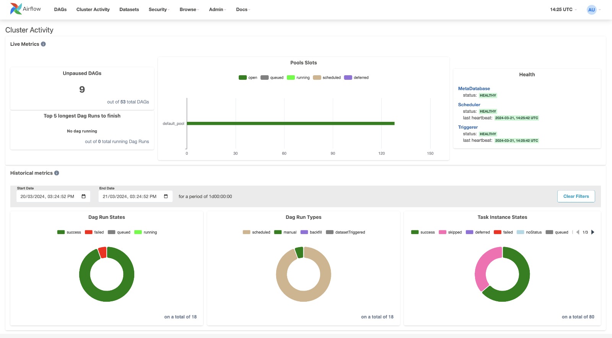612x338 pixels.
Task: Click the Start Date input field
Action: (x=48, y=196)
